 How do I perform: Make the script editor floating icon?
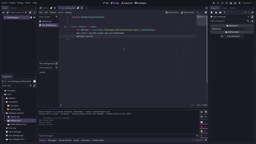(206, 12)
